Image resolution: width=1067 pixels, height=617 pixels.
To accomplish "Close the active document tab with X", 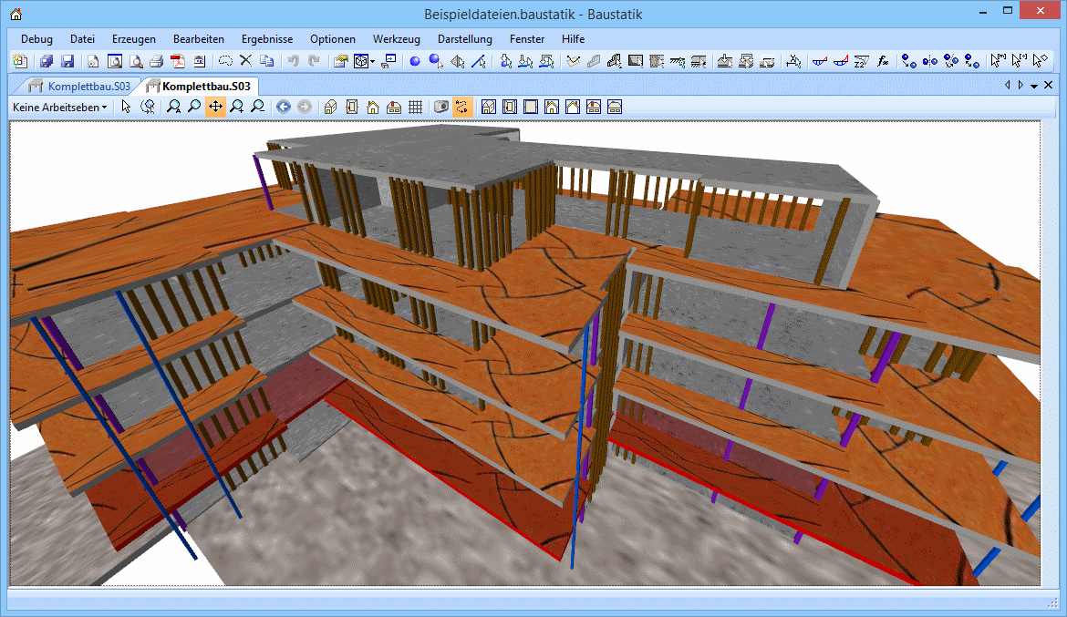I will [x=1048, y=86].
